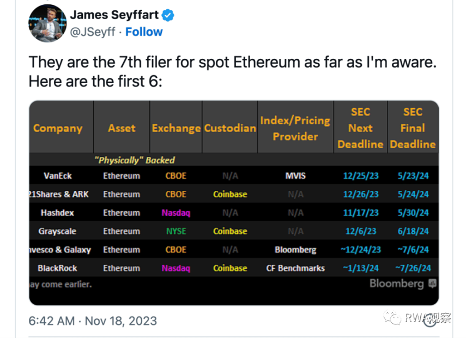Click James Seyffart's profile avatar
Viewport: 466px width, 338px height.
[x=49, y=23]
